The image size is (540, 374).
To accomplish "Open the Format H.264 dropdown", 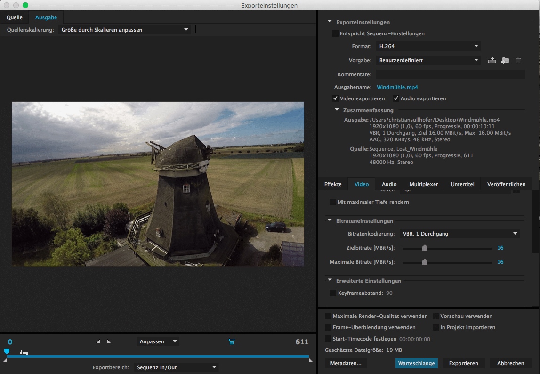I will 427,46.
